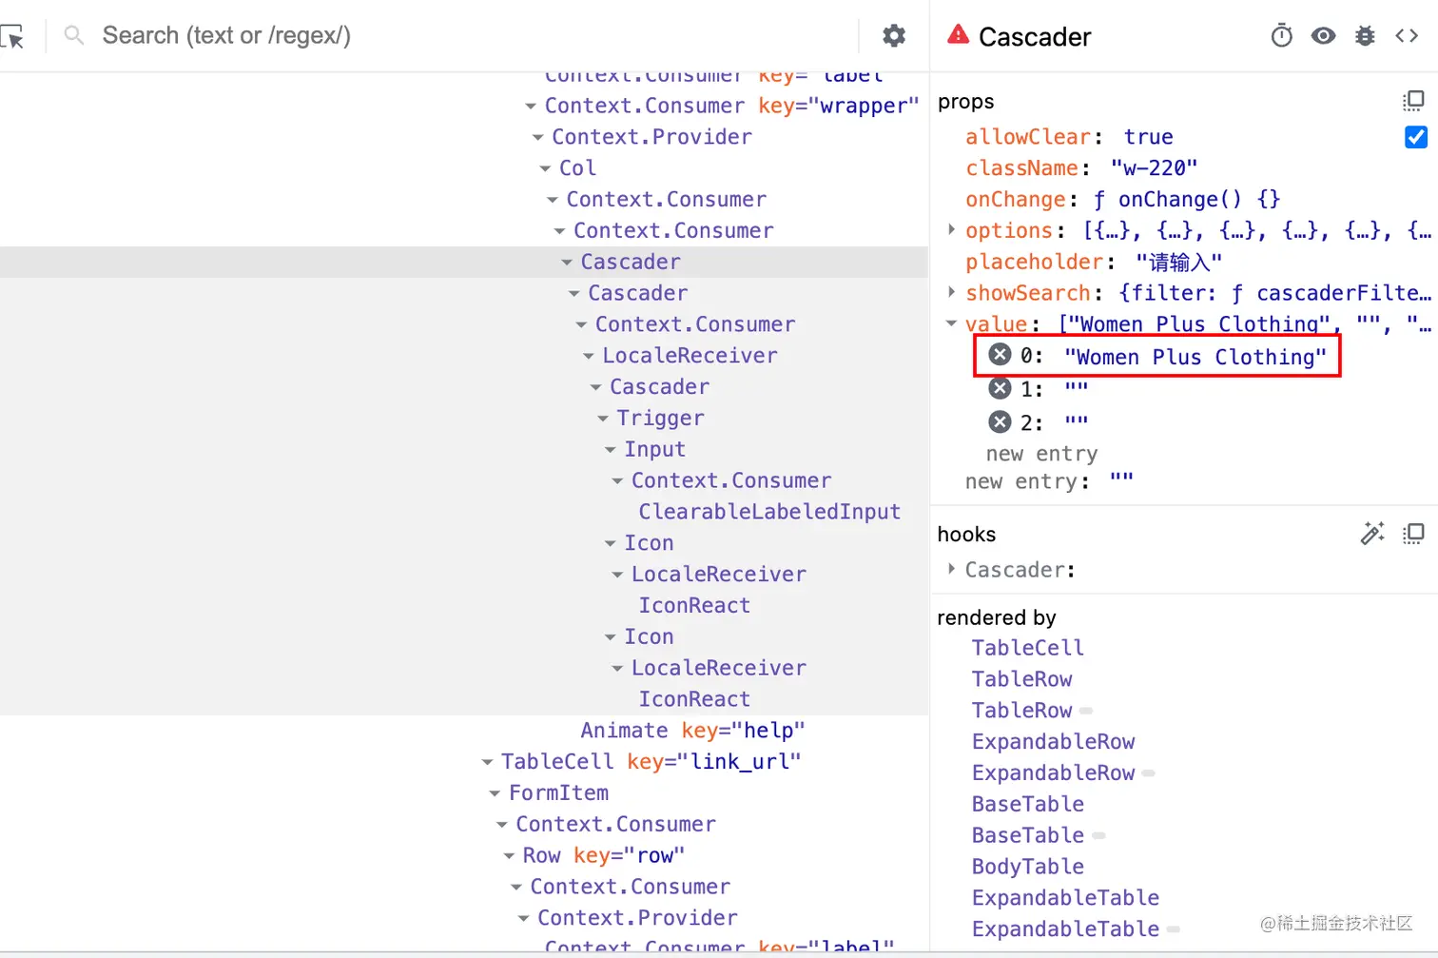Select Animate key help node
1438x958 pixels.
(692, 731)
